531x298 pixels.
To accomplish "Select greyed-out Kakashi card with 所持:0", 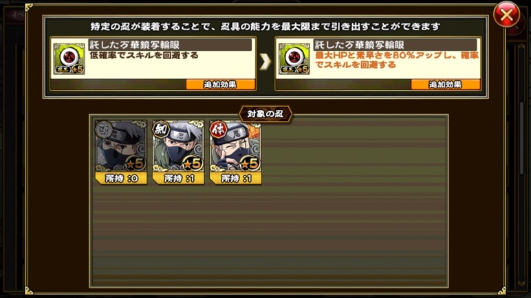I will pyautogui.click(x=121, y=152).
